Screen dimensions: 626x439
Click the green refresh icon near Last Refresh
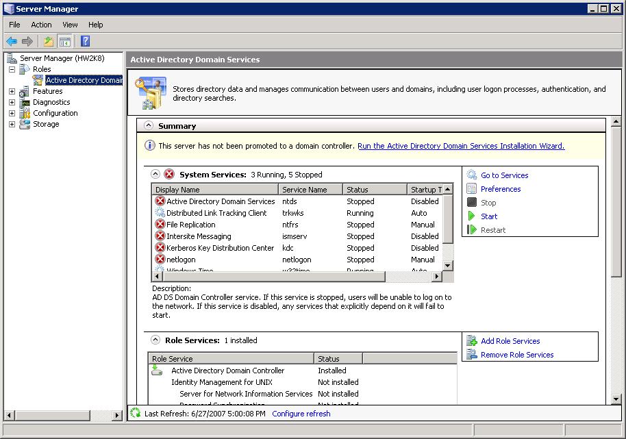(x=136, y=413)
